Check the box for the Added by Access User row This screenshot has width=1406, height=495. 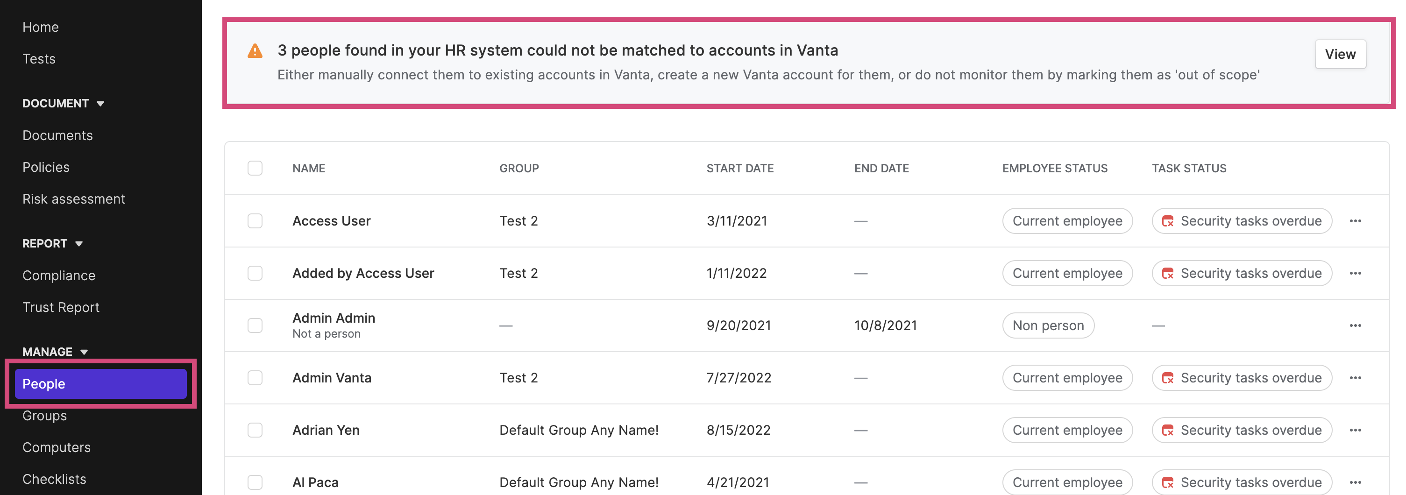pos(255,274)
